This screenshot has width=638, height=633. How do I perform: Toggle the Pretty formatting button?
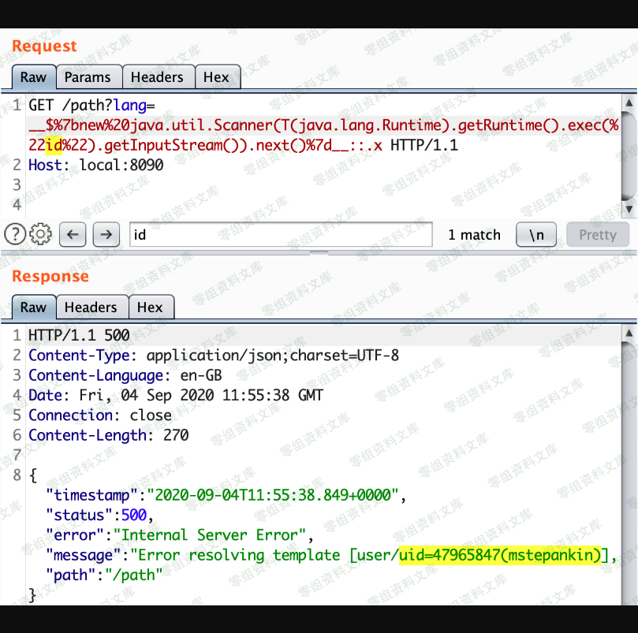597,234
